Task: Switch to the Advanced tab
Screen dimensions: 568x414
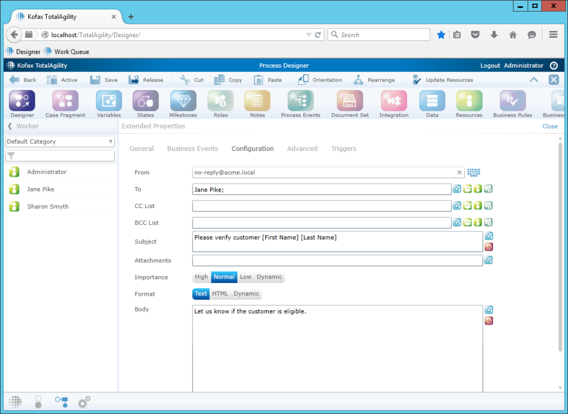Action: [302, 148]
